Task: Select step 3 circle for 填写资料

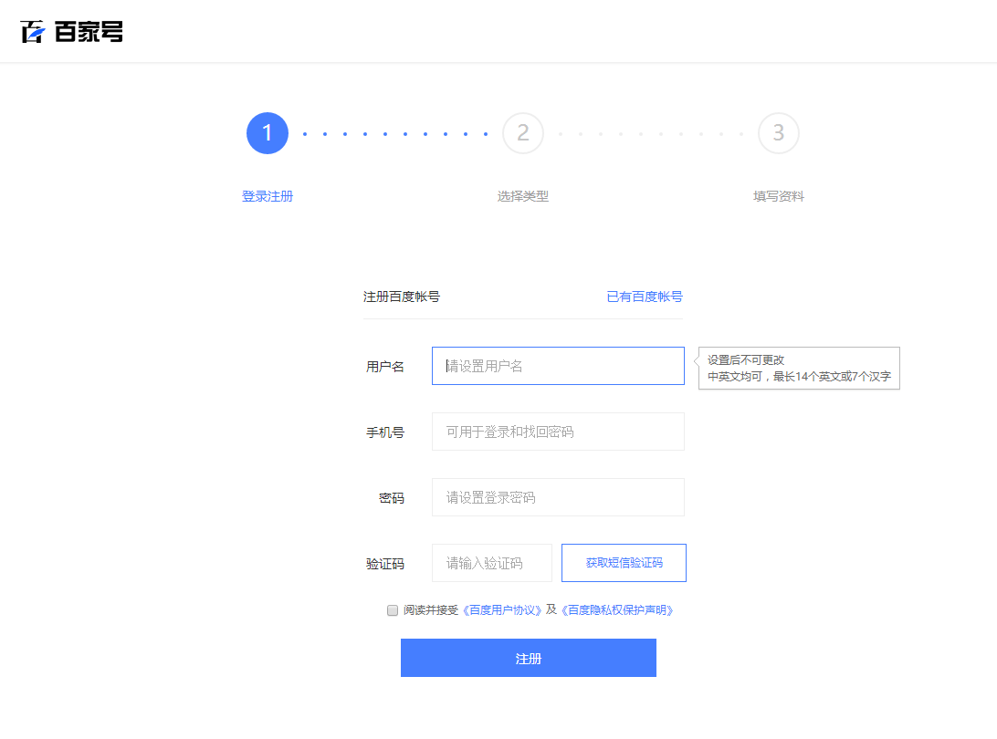Action: coord(778,132)
